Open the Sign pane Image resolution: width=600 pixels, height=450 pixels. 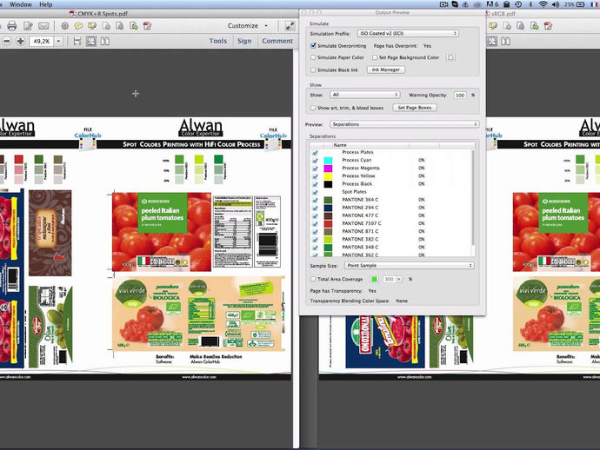244,41
